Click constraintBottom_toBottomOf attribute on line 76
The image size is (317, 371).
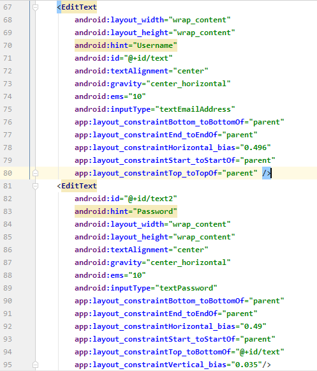(159, 122)
